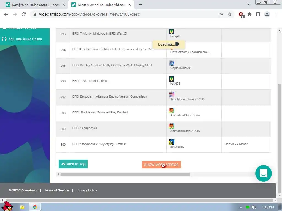Open a new tab with plus button
The height and width of the screenshot is (211, 282).
pyautogui.click(x=140, y=5)
